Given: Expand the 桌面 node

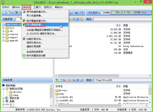Looking at the screenshot, I should 3,101.
